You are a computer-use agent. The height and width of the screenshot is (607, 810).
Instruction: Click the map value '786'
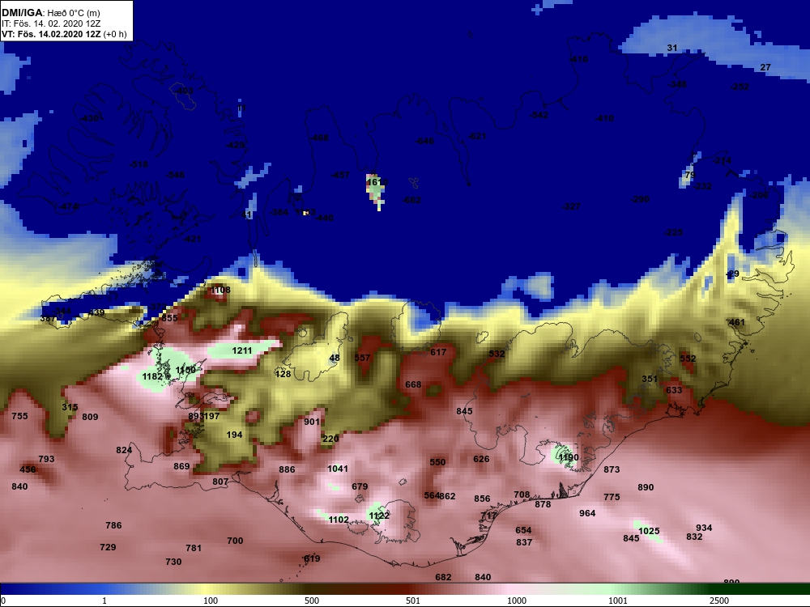pos(113,525)
